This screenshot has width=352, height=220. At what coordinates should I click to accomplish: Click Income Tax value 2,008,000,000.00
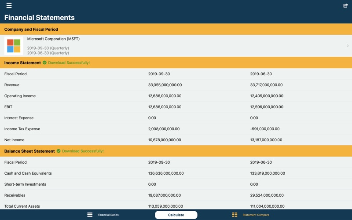click(164, 129)
